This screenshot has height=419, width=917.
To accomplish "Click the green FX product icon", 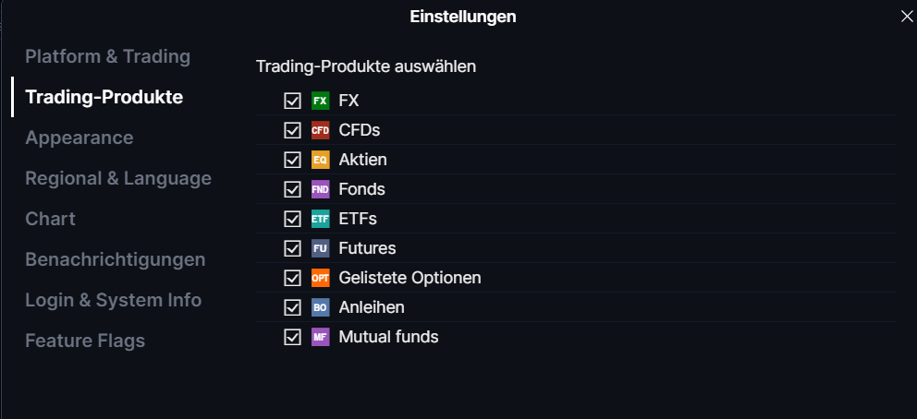I will (321, 101).
